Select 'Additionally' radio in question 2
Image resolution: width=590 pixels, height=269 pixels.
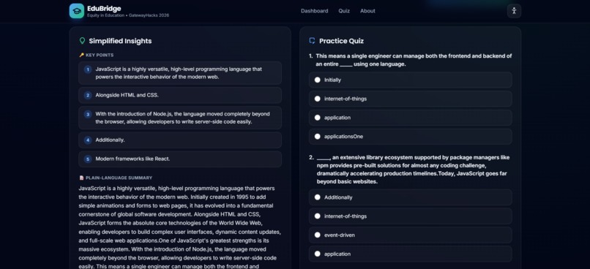(318, 197)
